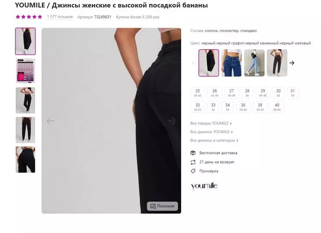Click the fitting tag icon next to Примерка
Viewport: 321px width, 233px height.
(193, 171)
